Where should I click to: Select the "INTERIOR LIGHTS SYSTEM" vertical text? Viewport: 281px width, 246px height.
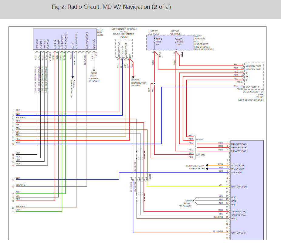73,89
